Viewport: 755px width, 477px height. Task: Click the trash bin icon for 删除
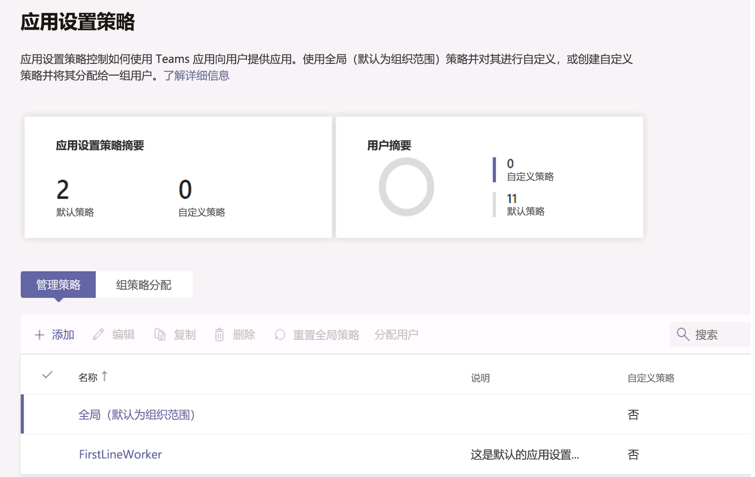pos(219,335)
